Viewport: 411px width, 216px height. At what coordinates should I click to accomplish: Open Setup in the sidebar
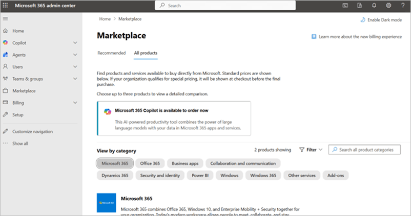pyautogui.click(x=18, y=115)
